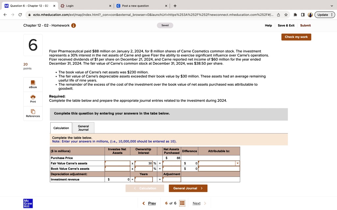Viewport: 337px width, 210px height.
Task: Click the orange General Journal next button
Action: coord(188,188)
